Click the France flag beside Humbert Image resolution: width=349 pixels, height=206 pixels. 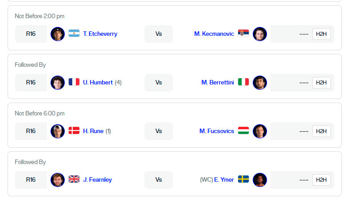pyautogui.click(x=74, y=82)
